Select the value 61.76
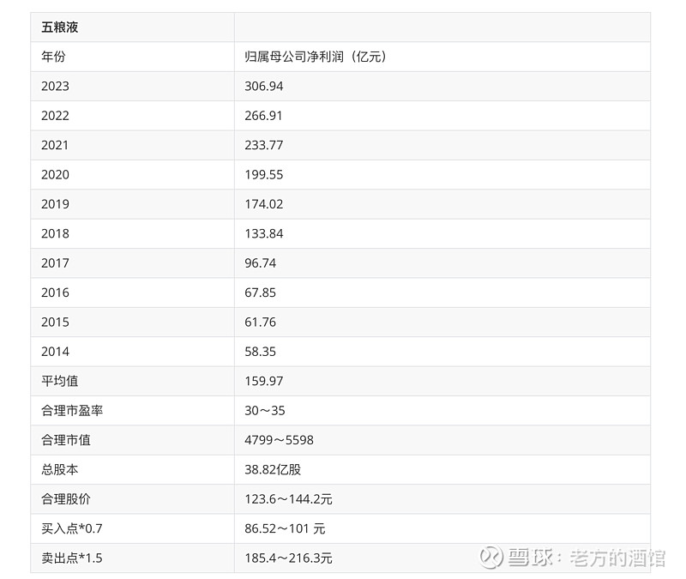 point(261,323)
